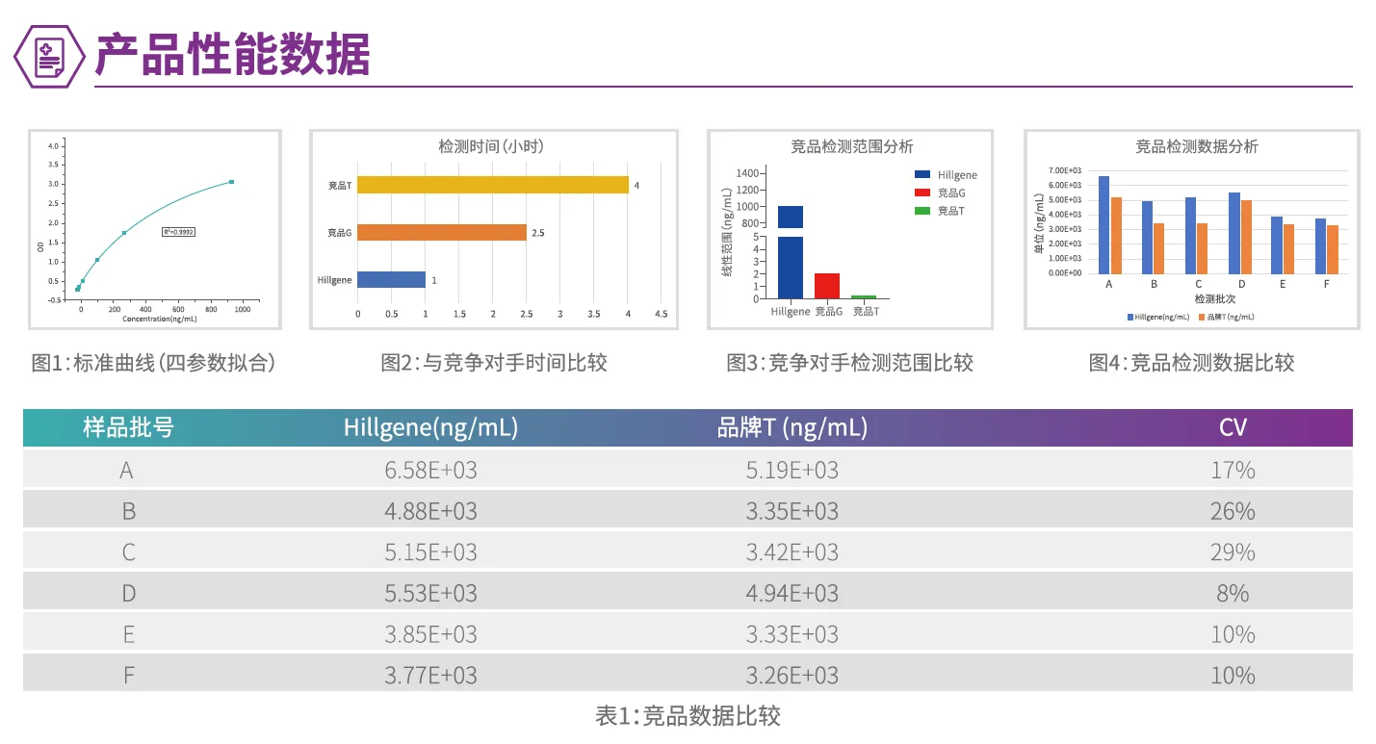Click the blue bar for batch F
This screenshot has width=1376, height=744.
click(1320, 245)
